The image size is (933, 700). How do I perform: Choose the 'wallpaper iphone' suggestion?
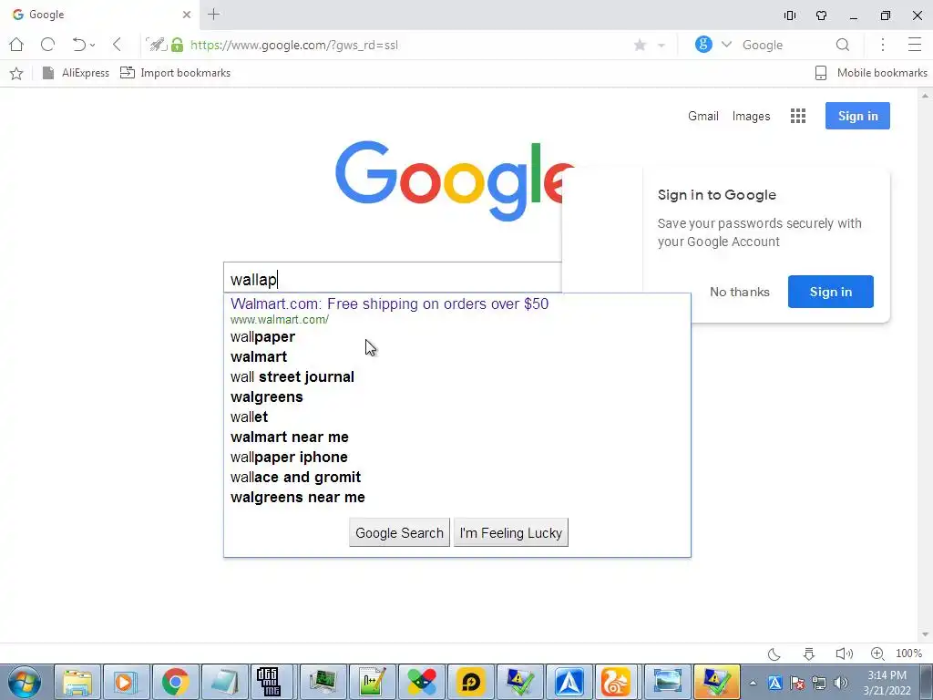(289, 458)
